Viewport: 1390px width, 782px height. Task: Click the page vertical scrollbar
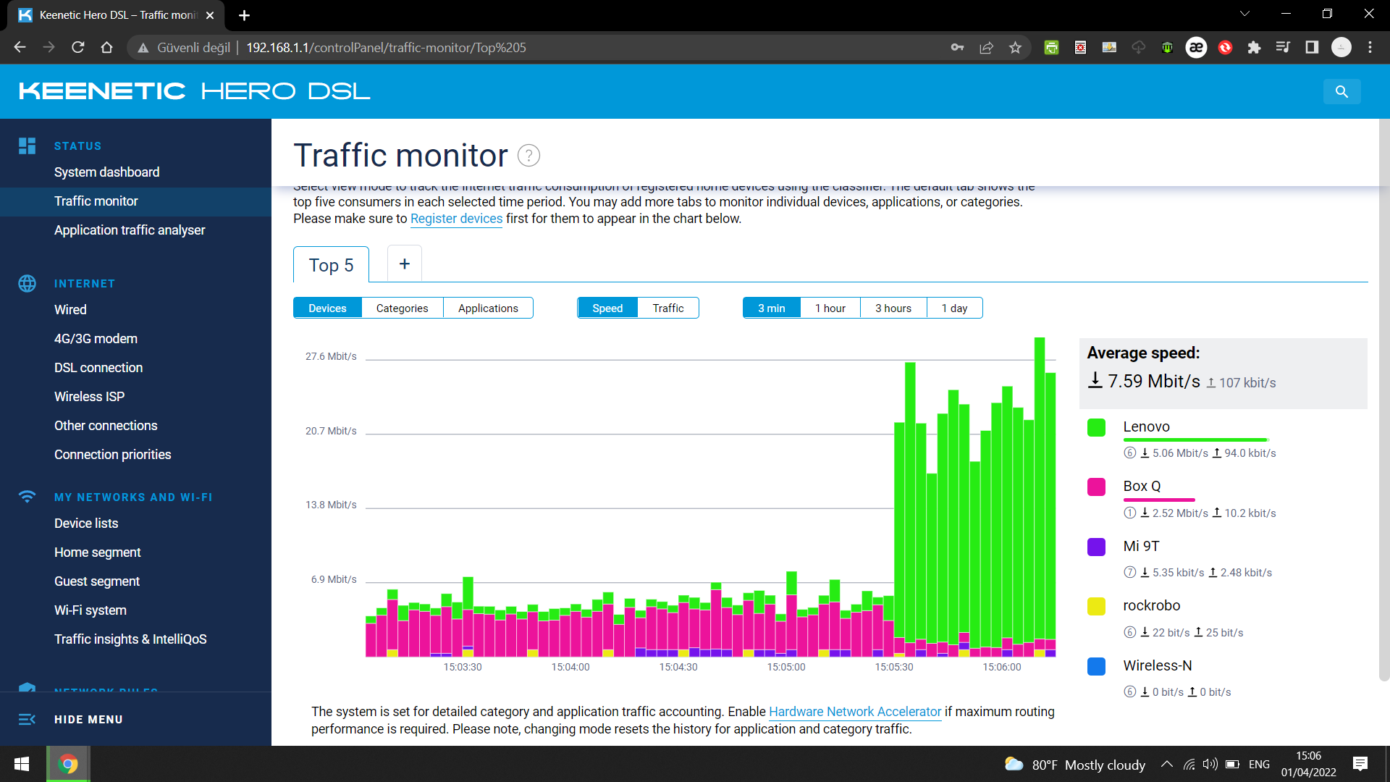tap(1384, 398)
